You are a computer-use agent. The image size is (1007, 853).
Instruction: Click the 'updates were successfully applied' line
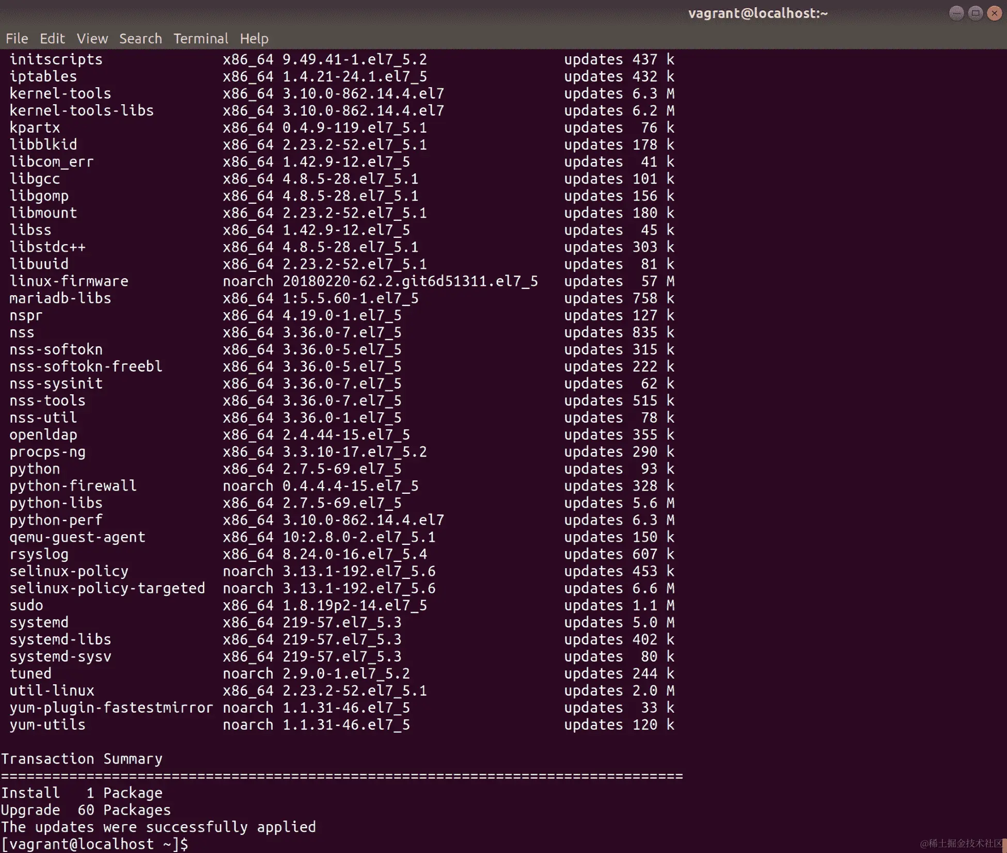pos(158,827)
